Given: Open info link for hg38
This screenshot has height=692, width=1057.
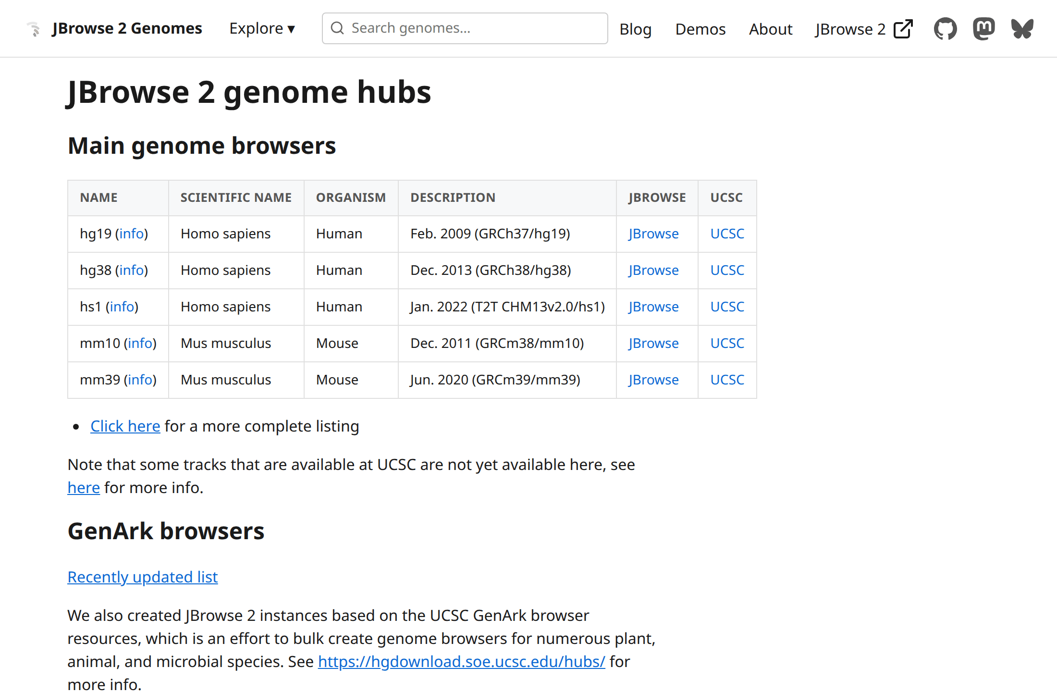Looking at the screenshot, I should (132, 270).
